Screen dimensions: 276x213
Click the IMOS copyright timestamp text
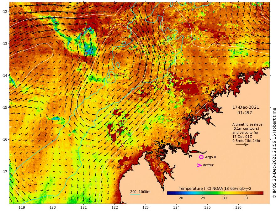coord(274,153)
